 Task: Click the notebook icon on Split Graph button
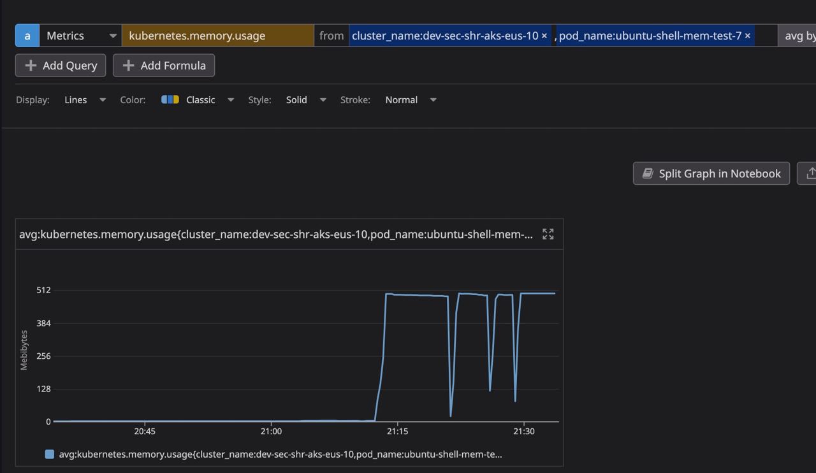(x=647, y=173)
